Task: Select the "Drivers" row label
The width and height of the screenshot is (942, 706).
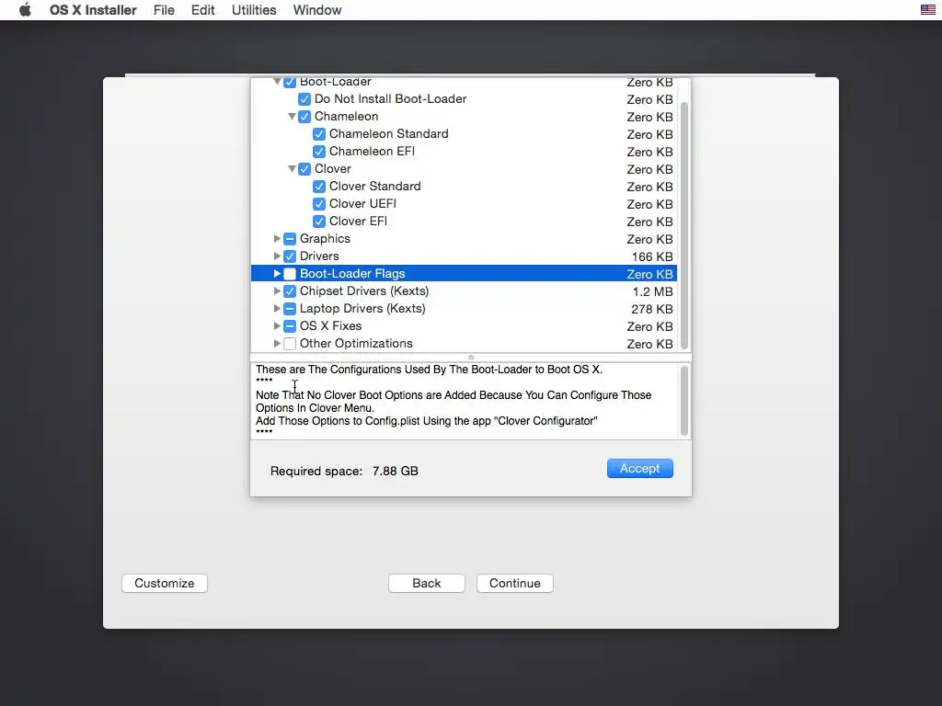Action: click(x=319, y=256)
